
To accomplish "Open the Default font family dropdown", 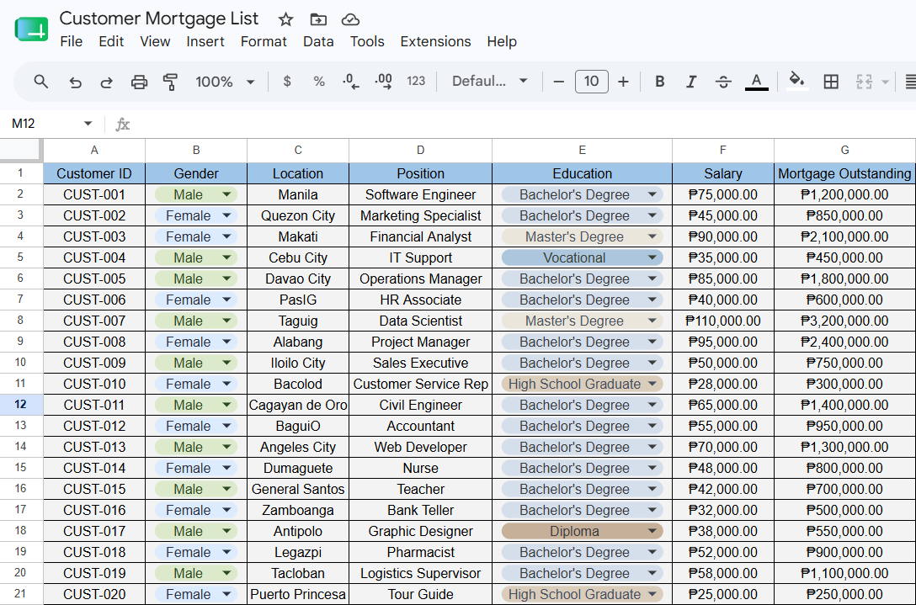I will [489, 81].
